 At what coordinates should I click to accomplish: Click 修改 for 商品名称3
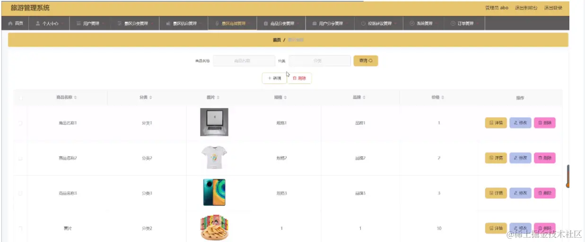(x=520, y=193)
